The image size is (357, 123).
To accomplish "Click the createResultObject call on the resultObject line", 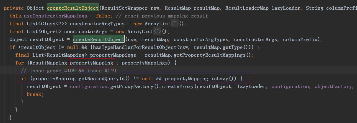I will coord(99,39).
